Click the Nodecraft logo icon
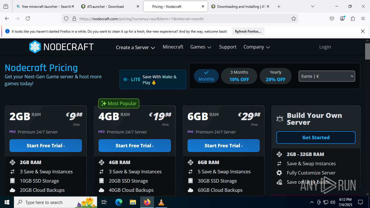Screen dimensions: 370x208 click(x=35, y=47)
